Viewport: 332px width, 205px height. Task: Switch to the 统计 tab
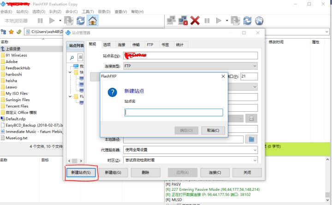point(179,45)
